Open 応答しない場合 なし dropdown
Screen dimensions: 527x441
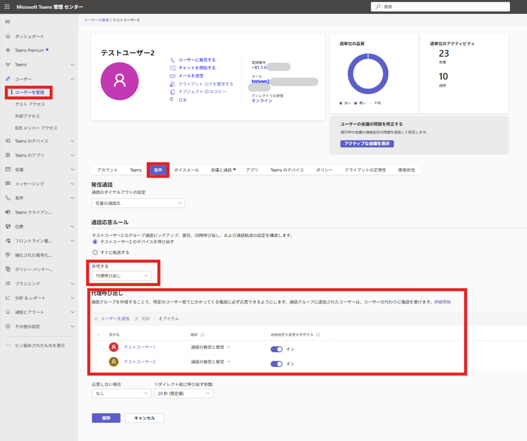pyautogui.click(x=122, y=394)
